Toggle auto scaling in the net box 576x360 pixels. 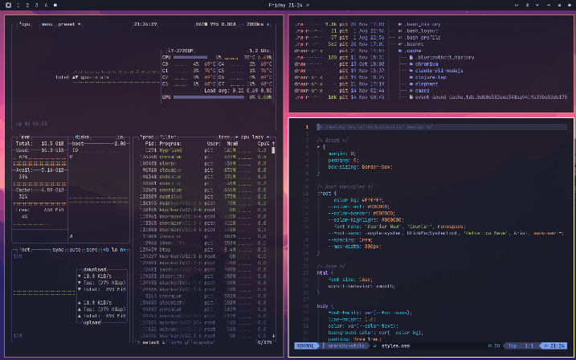76,249
